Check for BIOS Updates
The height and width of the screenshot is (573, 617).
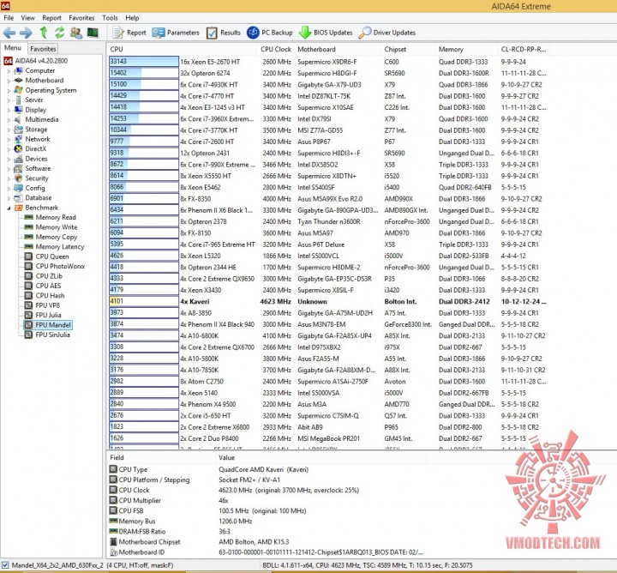(x=326, y=33)
